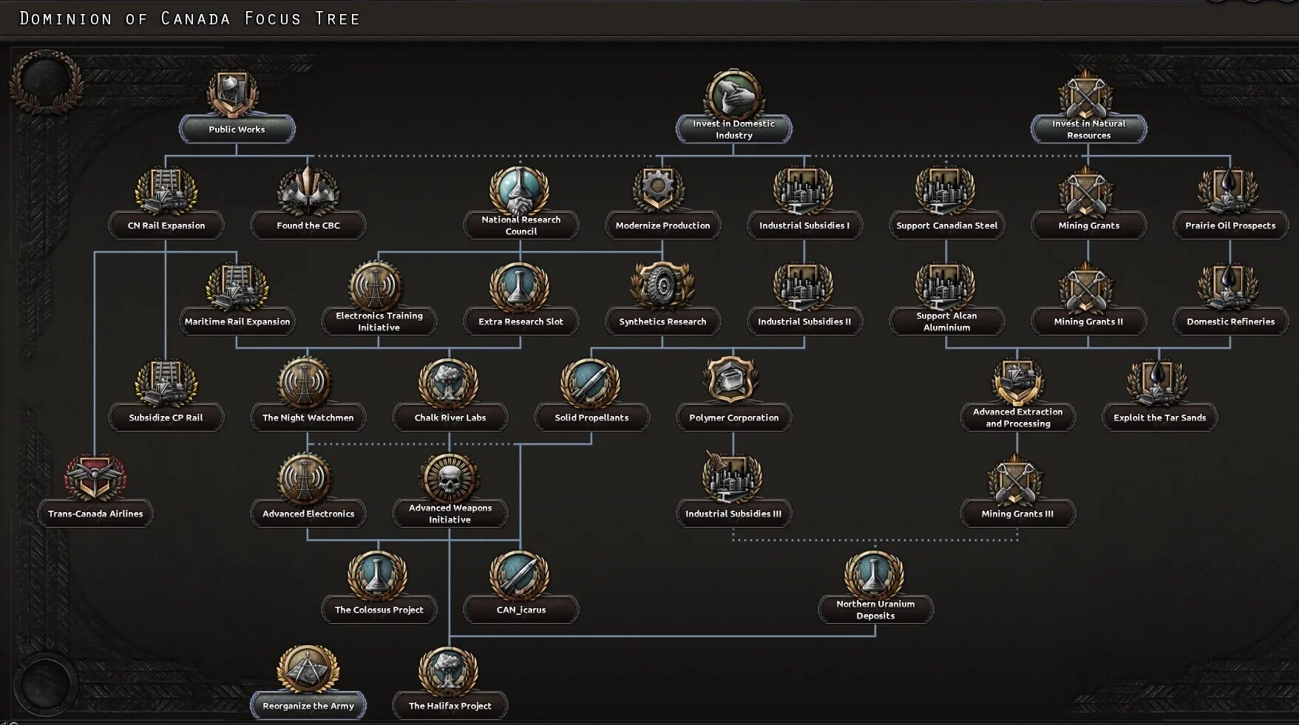Click the Solid Propellants rocket icon

pyautogui.click(x=591, y=383)
